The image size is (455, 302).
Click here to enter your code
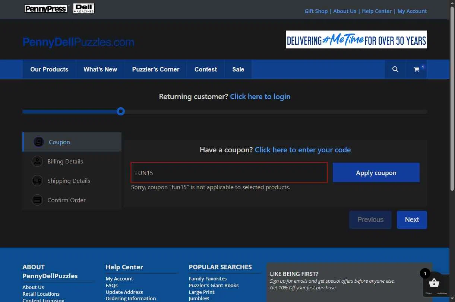[303, 150]
